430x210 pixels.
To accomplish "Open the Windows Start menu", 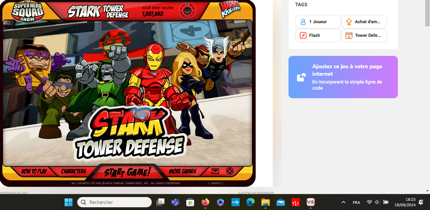I will click(x=68, y=202).
